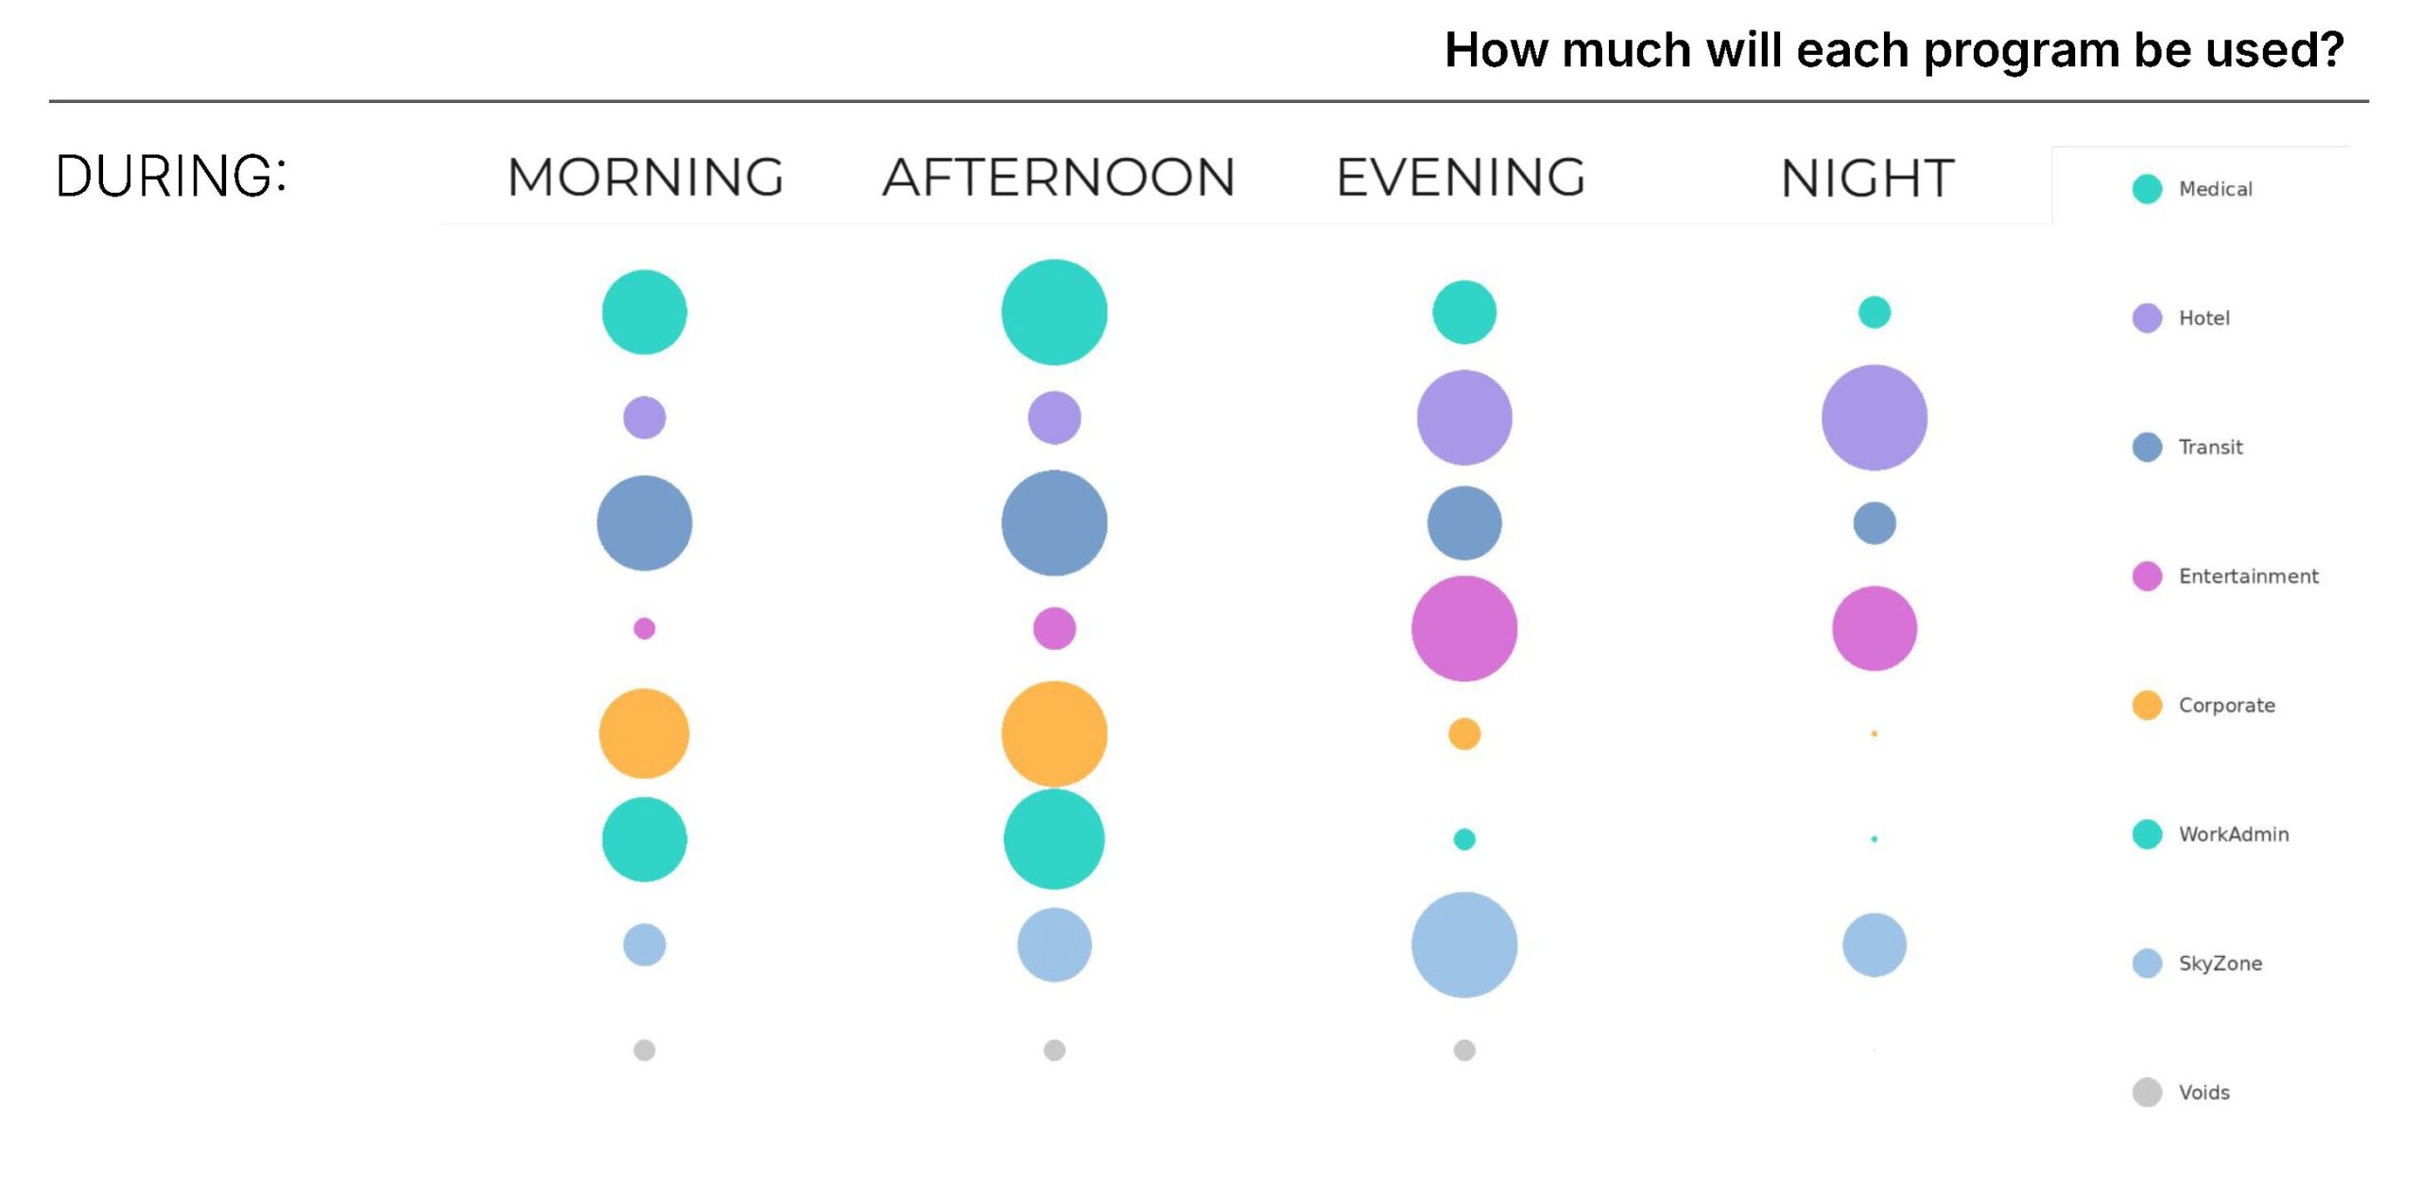Select the WorkAdmin legend label
The width and height of the screenshot is (2420, 1178).
(2234, 834)
